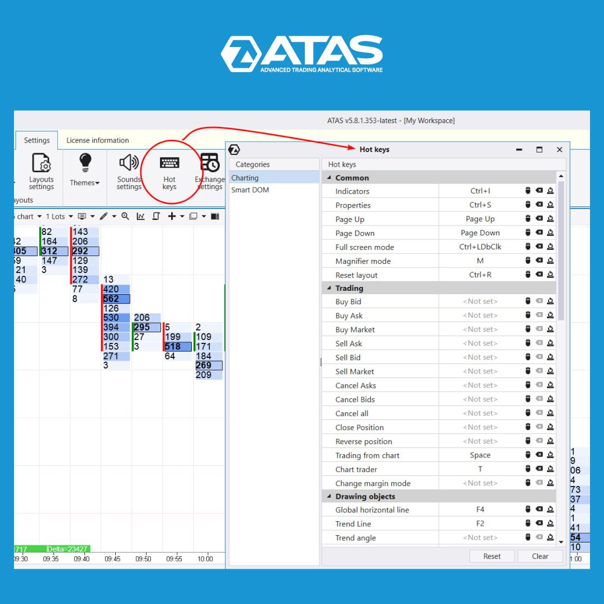Reset the Chart trader hotkey to default
604x604 pixels.
click(x=550, y=469)
